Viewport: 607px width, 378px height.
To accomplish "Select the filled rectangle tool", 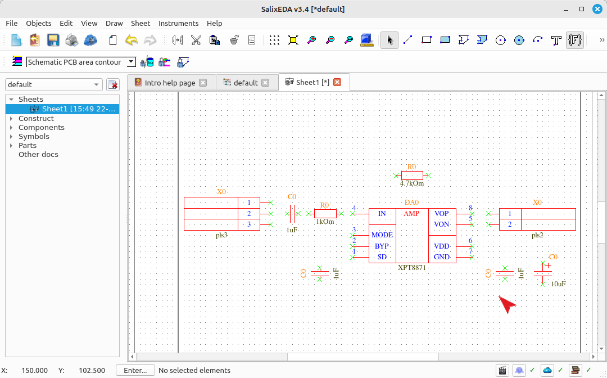I will (445, 40).
